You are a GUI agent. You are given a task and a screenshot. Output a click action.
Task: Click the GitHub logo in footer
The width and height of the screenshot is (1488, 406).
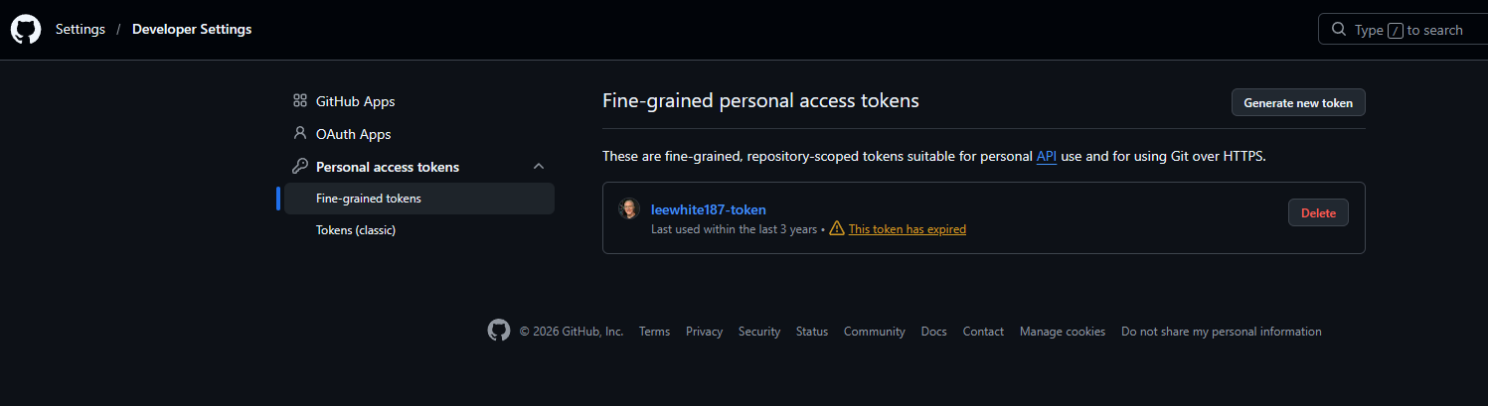point(499,331)
